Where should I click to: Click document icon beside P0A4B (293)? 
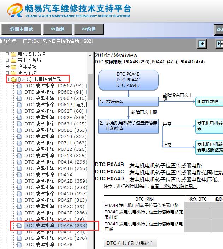(x=19, y=225)
